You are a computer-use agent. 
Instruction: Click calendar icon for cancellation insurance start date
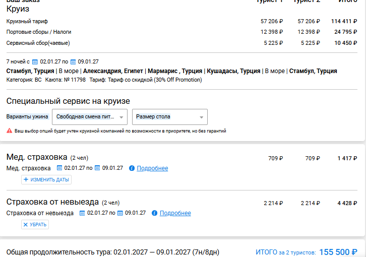pos(82,213)
